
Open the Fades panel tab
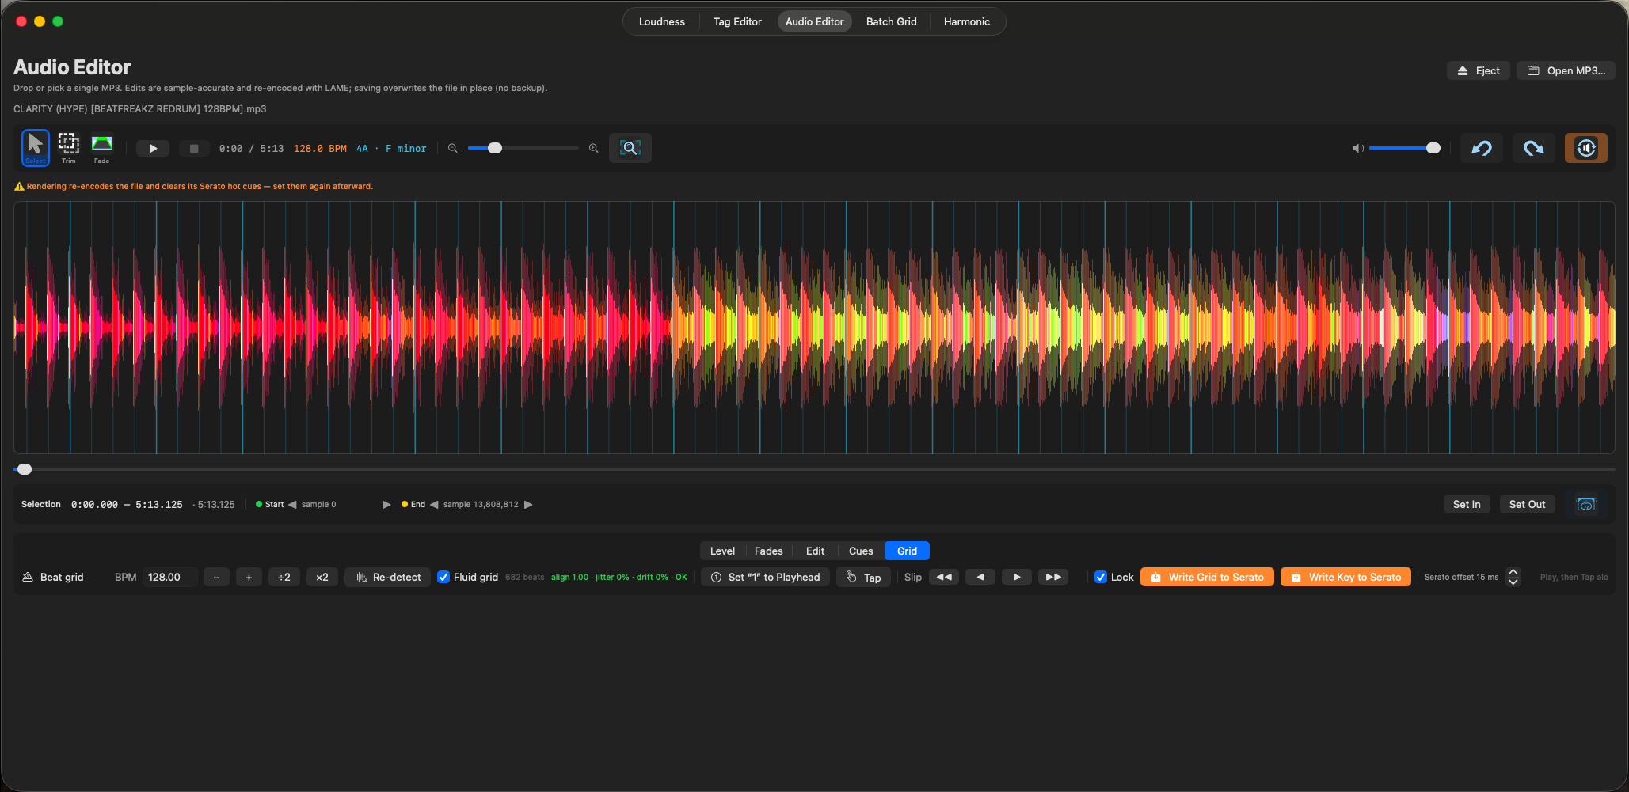pyautogui.click(x=768, y=551)
